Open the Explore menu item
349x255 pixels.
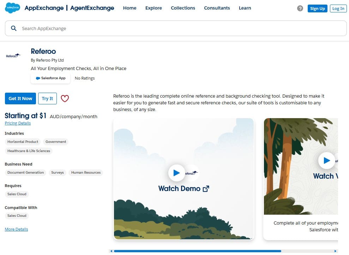(154, 8)
